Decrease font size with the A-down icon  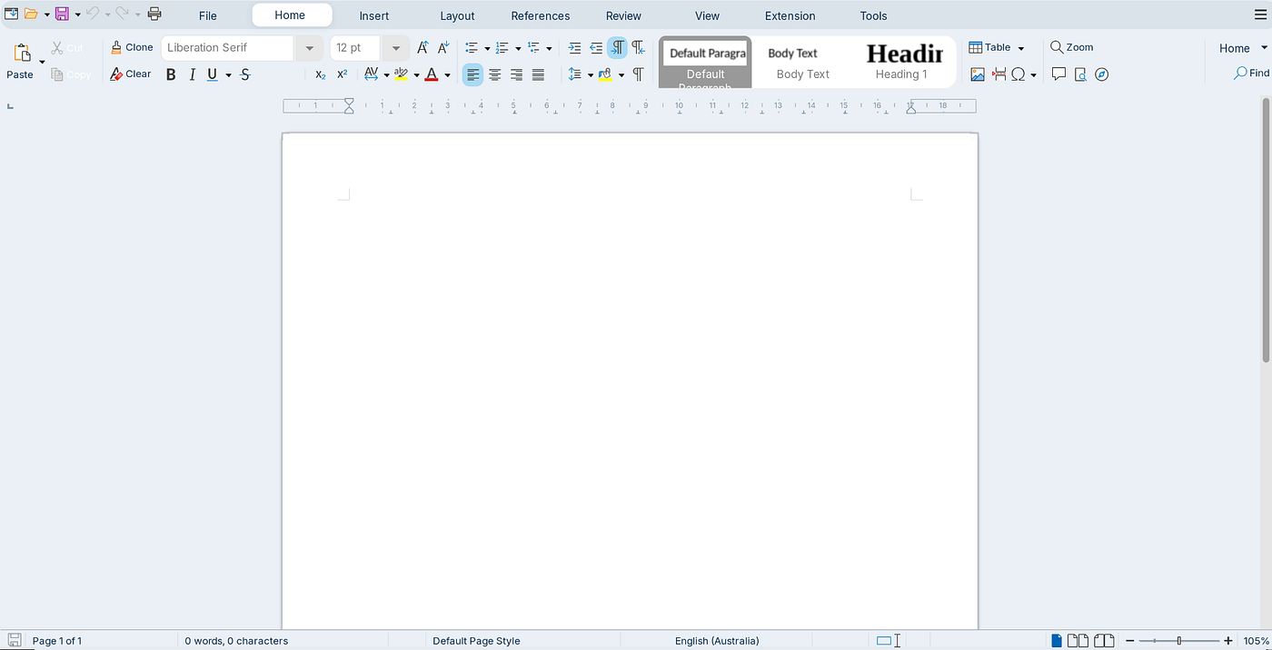point(443,47)
